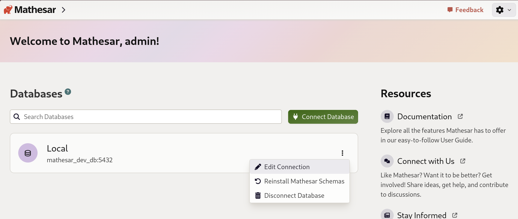Click the trash icon for Disconnect Database

pos(258,195)
